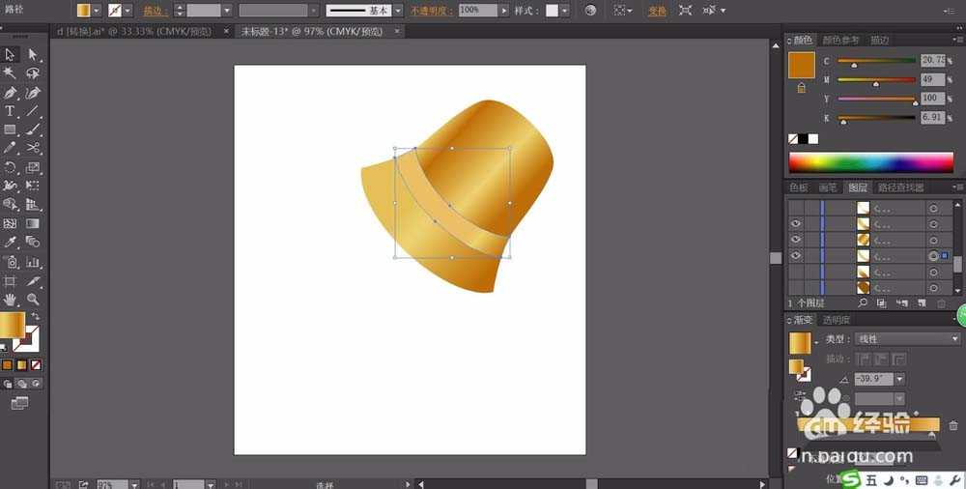Toggle visibility eye of second layer row

click(x=796, y=223)
